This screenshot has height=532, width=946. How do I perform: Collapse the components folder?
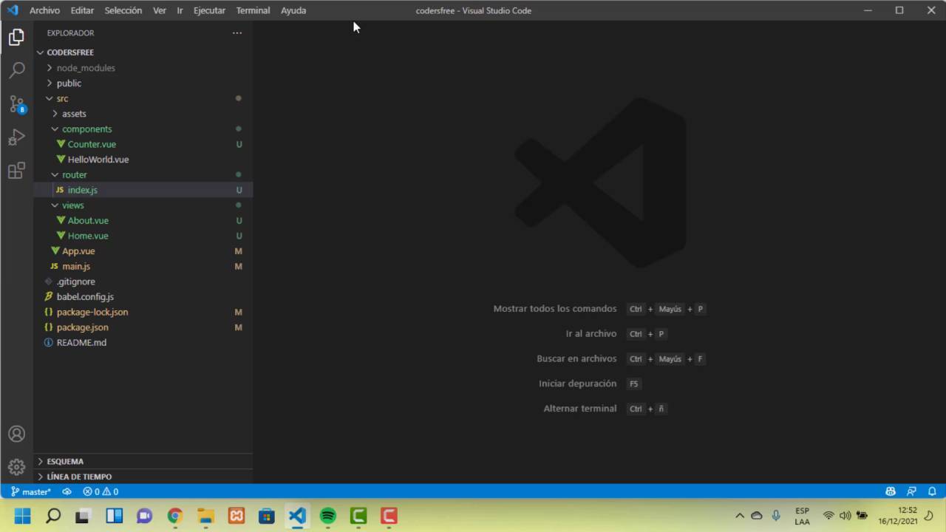coord(86,129)
